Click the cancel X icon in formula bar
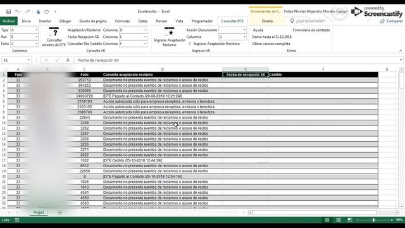Screen dimensions: 405x228 pos(46,60)
